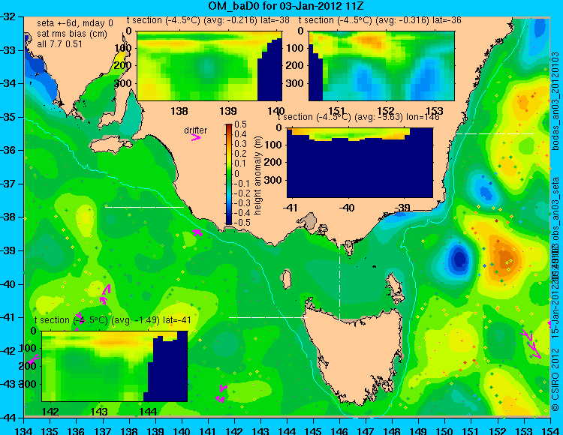Viewport: 563px width, 435px height.
Task: Click the white dashed section line at latitude -38
Action: point(144,207)
